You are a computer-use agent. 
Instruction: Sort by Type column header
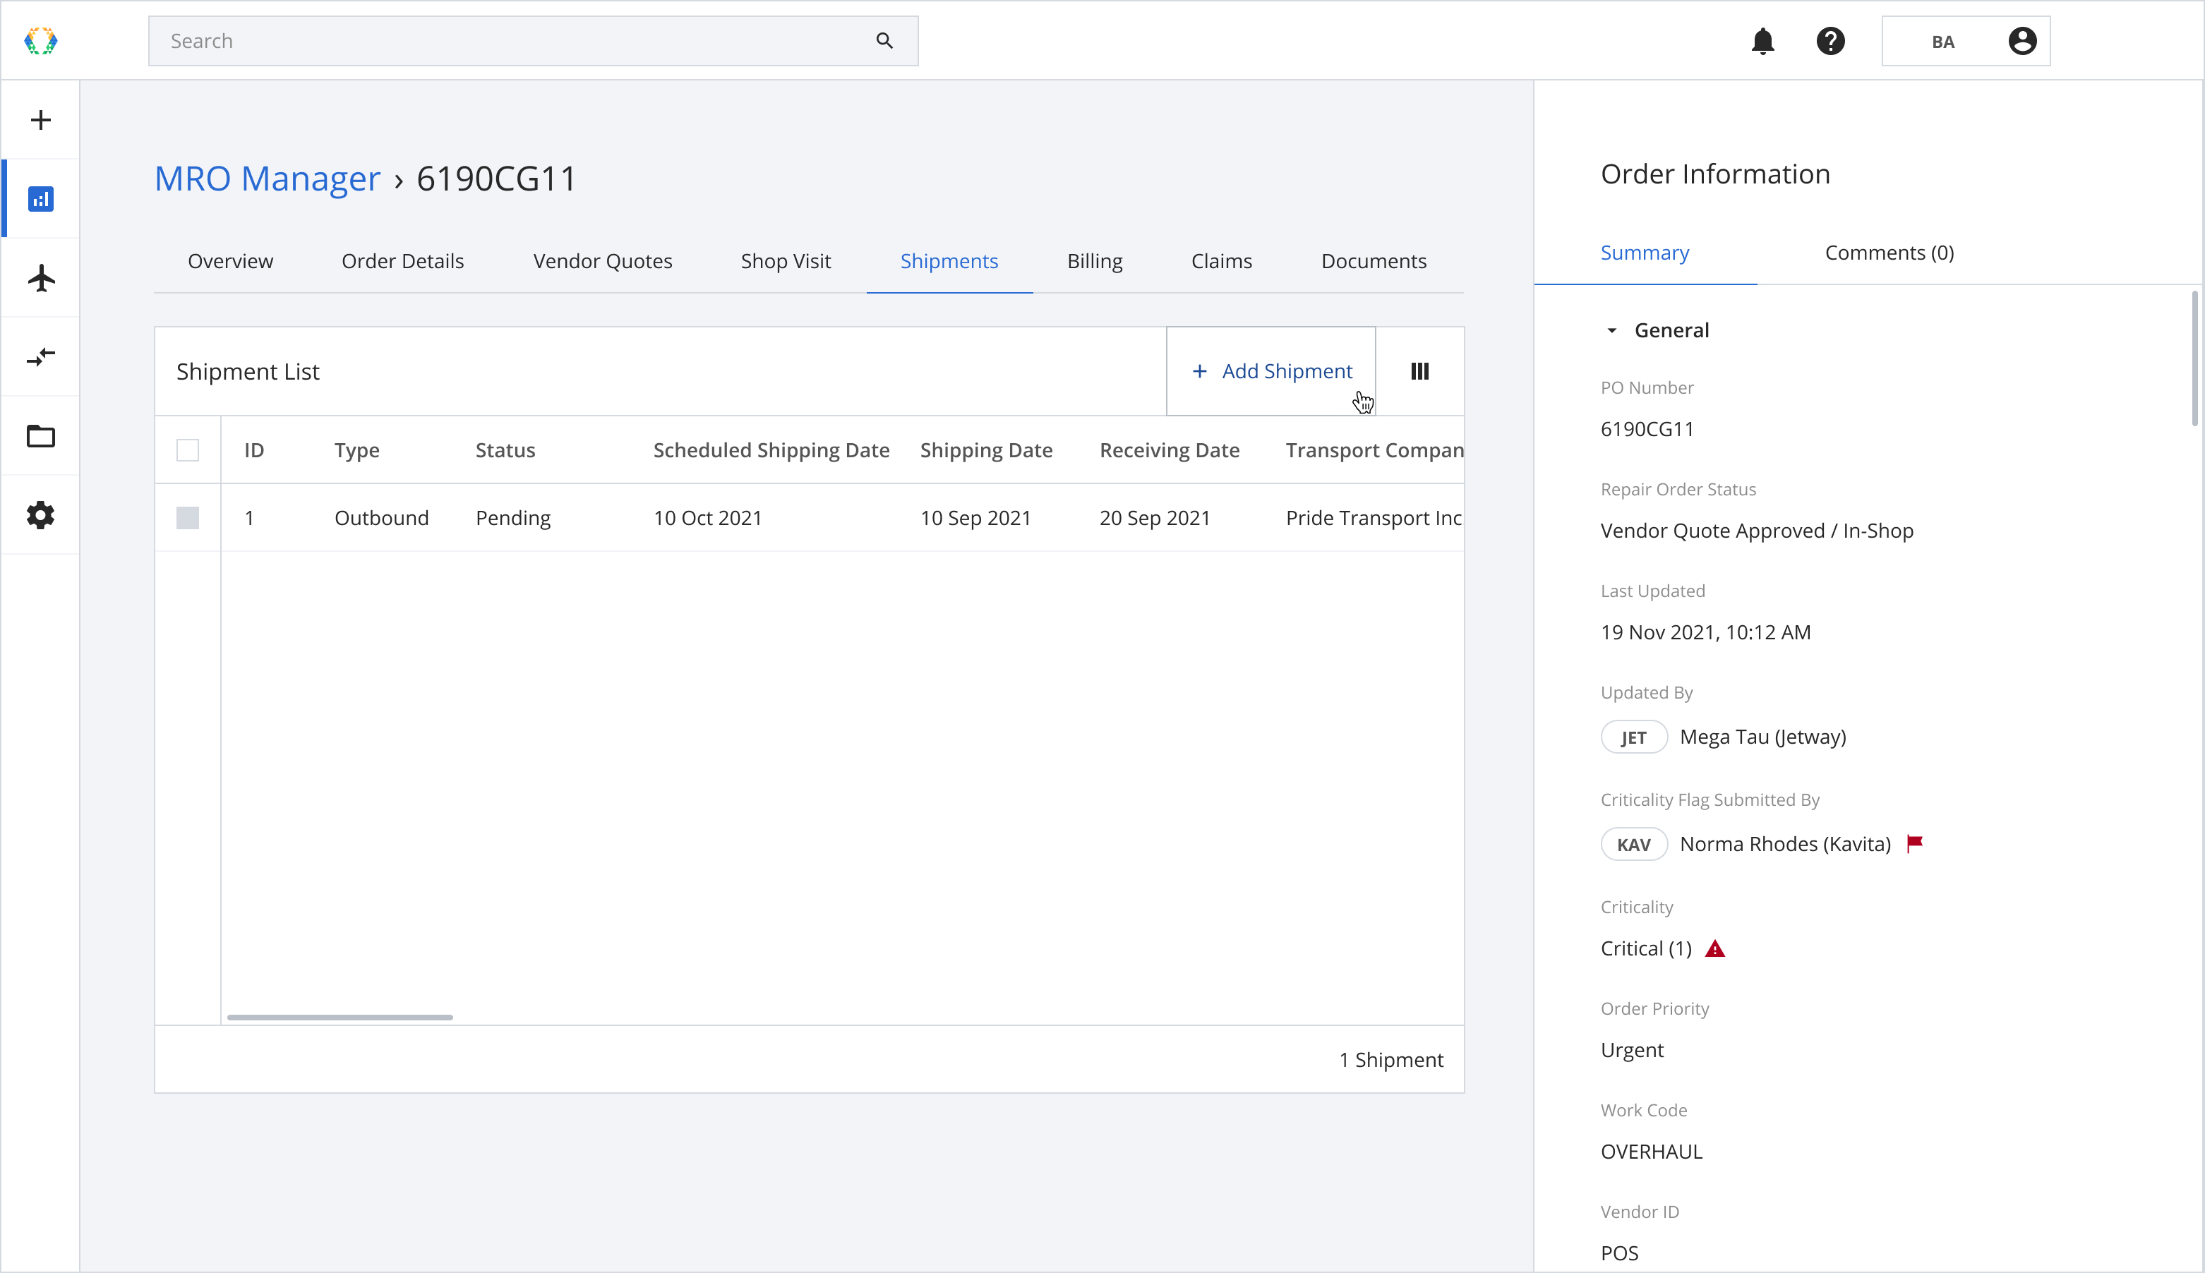[356, 450]
